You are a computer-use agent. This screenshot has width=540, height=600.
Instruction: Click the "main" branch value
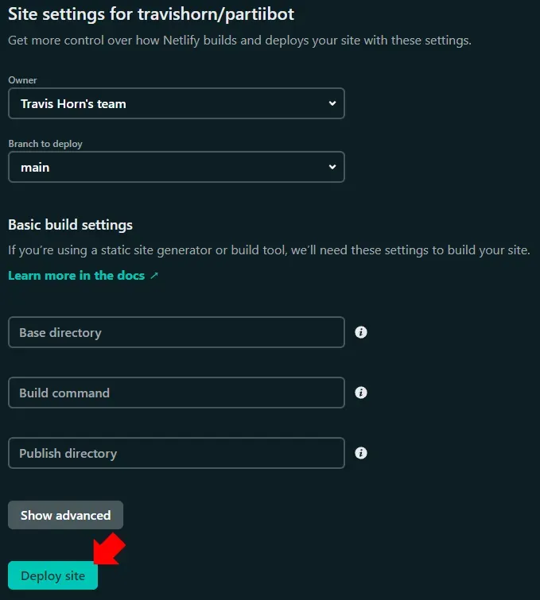pyautogui.click(x=35, y=168)
